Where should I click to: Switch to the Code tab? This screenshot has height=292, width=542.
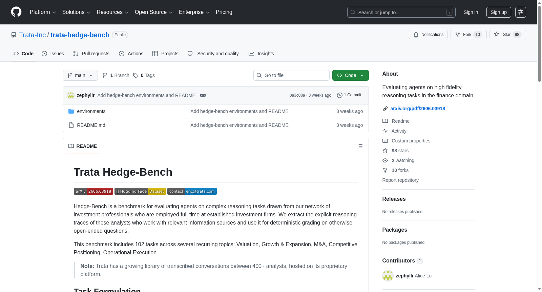point(24,54)
